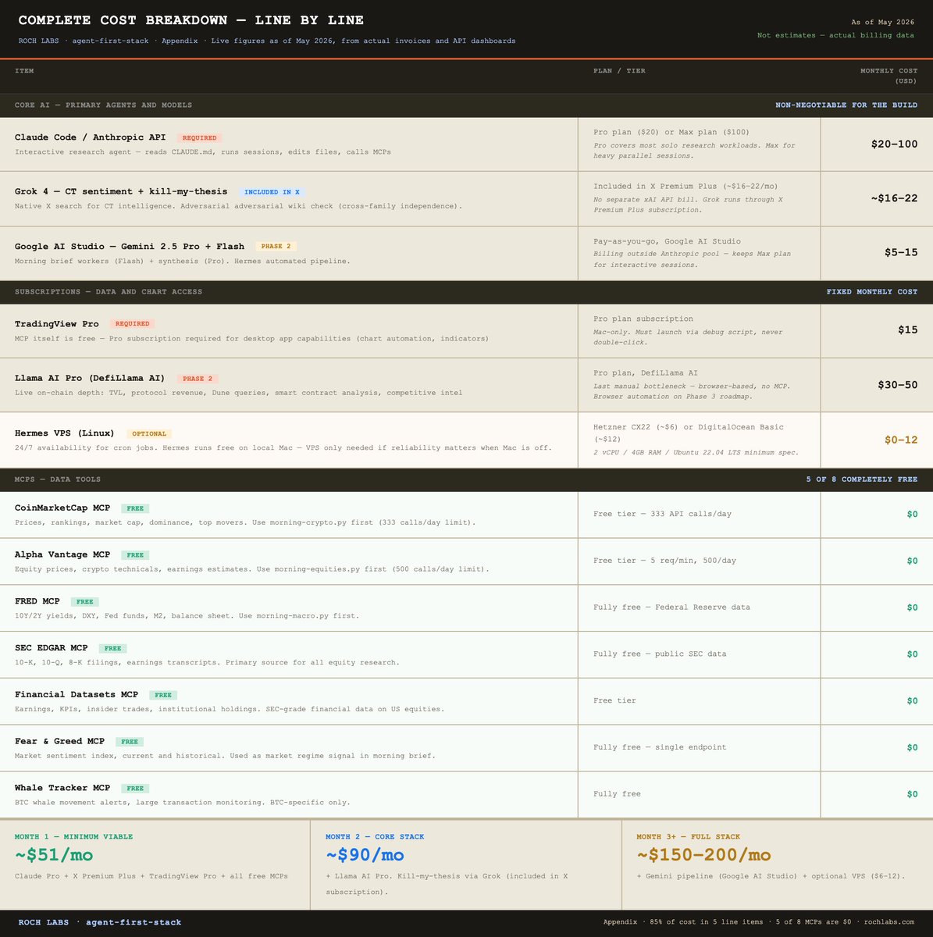Viewport: 933px width, 937px height.
Task: Select the 'Claude Code / Anthropic API' item name
Action: pyautogui.click(x=90, y=137)
